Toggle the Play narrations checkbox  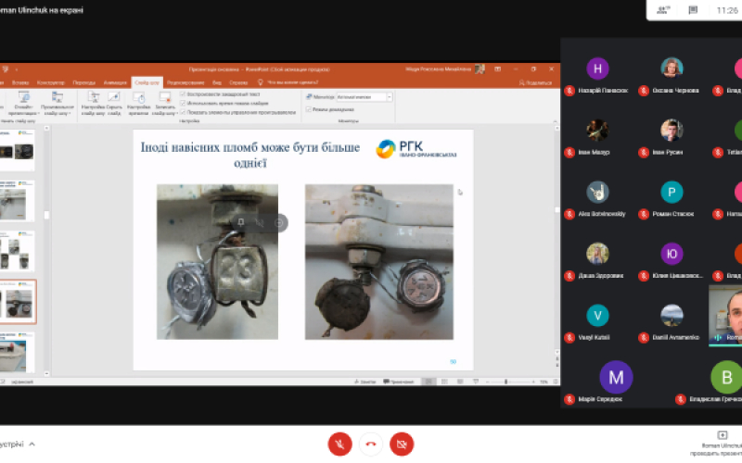pos(183,94)
